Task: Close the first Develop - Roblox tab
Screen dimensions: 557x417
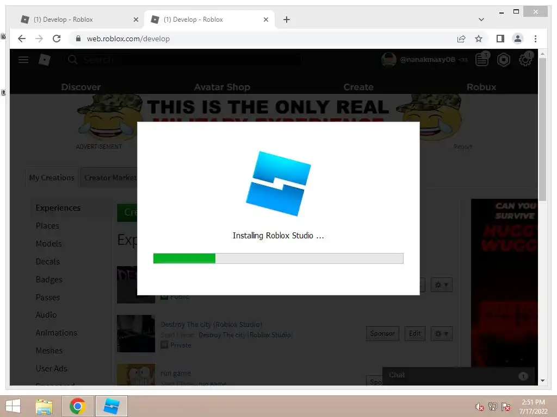Action: [135, 20]
